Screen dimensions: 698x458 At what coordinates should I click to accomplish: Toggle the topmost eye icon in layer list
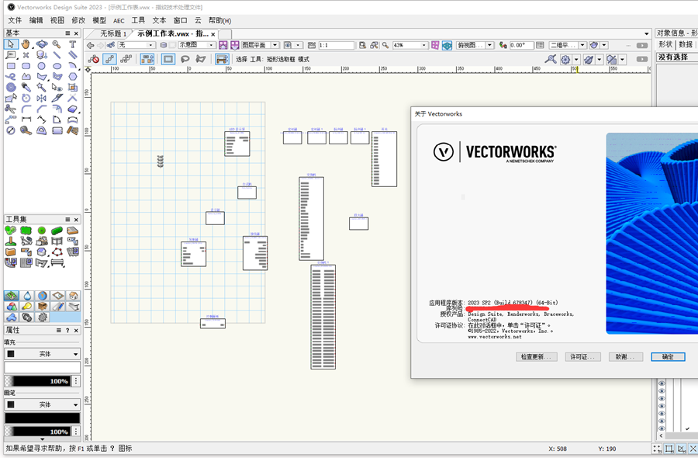(x=662, y=383)
